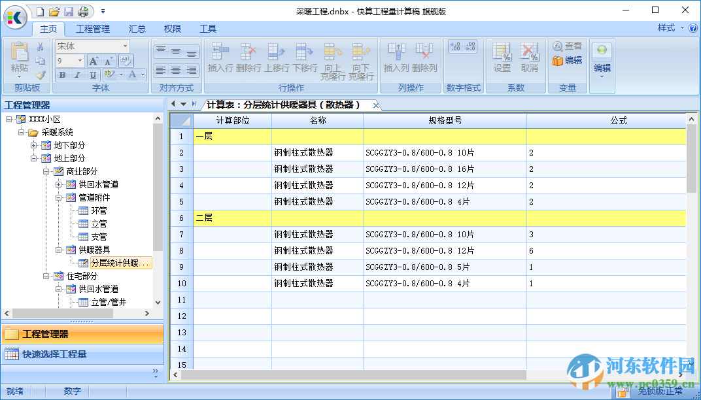Screen dimensions: 701x400
Task: Collapse the 商业部分 tree node
Action: [45, 171]
